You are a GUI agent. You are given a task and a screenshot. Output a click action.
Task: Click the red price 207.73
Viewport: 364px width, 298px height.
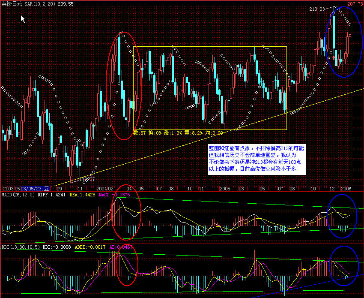pyautogui.click(x=355, y=4)
